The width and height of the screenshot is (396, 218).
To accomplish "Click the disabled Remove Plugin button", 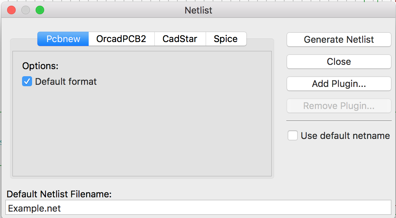I will coord(339,106).
